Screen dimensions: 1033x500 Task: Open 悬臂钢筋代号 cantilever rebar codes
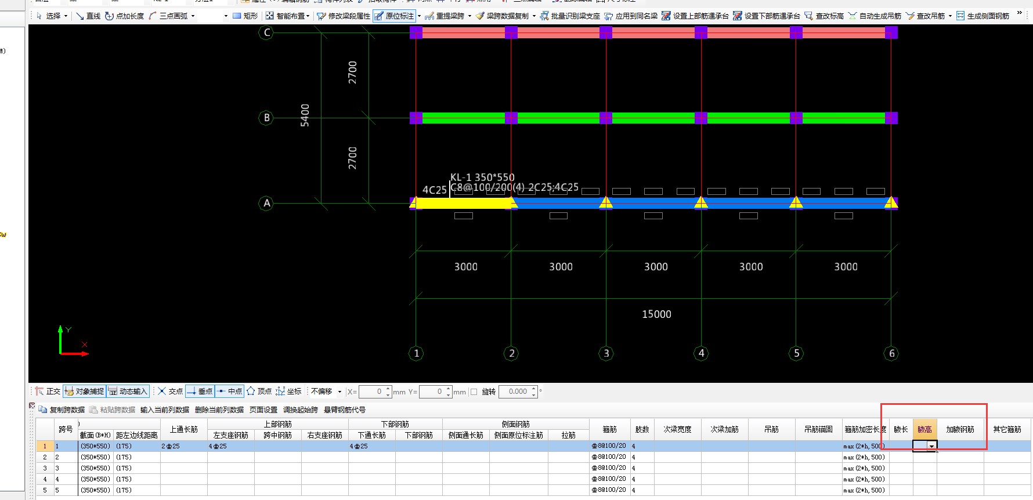click(344, 410)
